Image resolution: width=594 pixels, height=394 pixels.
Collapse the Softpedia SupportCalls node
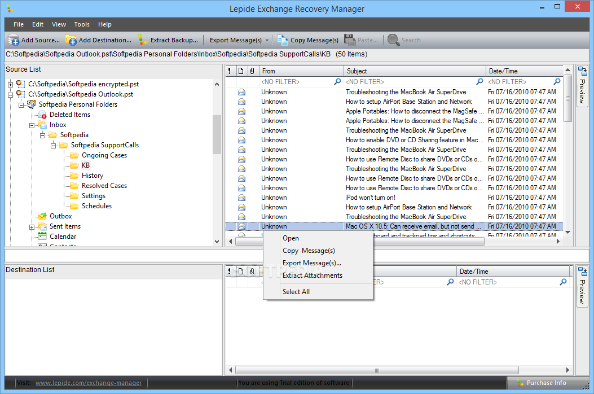(x=54, y=146)
